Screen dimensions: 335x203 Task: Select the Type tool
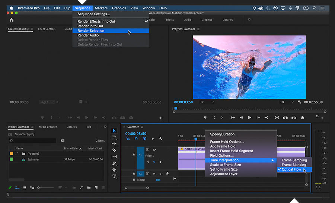tap(114, 176)
